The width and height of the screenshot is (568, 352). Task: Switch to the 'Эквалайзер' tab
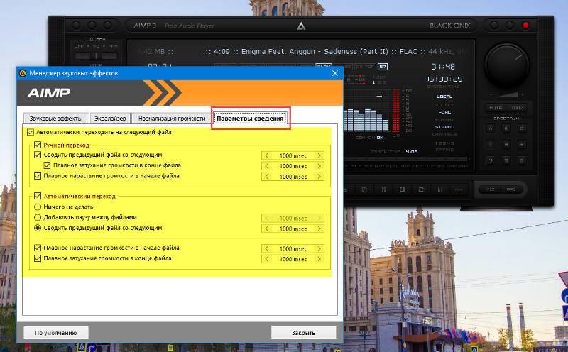point(110,119)
